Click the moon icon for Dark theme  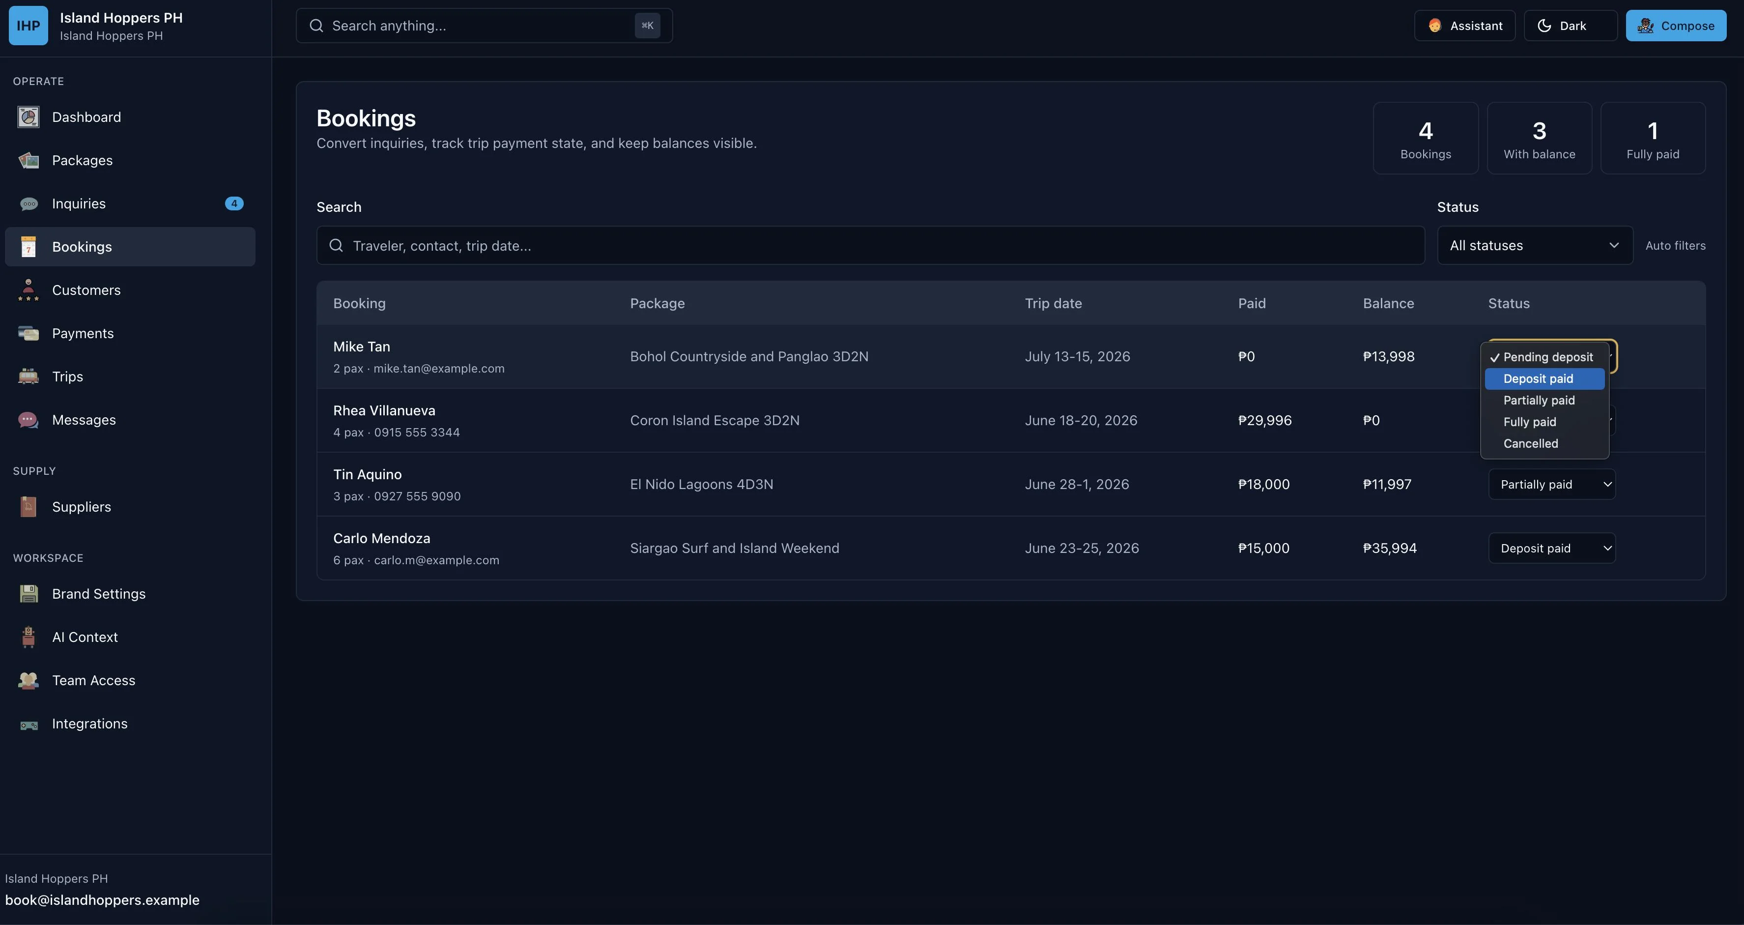(1544, 26)
